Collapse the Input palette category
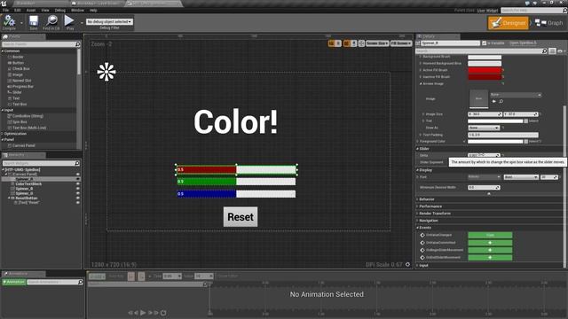This screenshot has width=568, height=319. [x=3, y=110]
